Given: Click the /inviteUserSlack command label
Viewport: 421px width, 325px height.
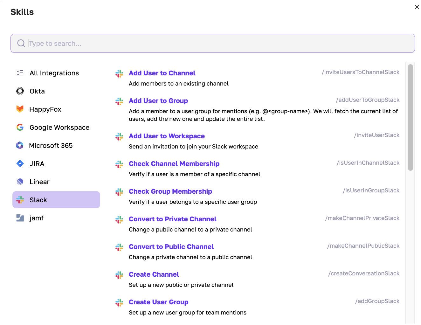Looking at the screenshot, I should (x=377, y=135).
